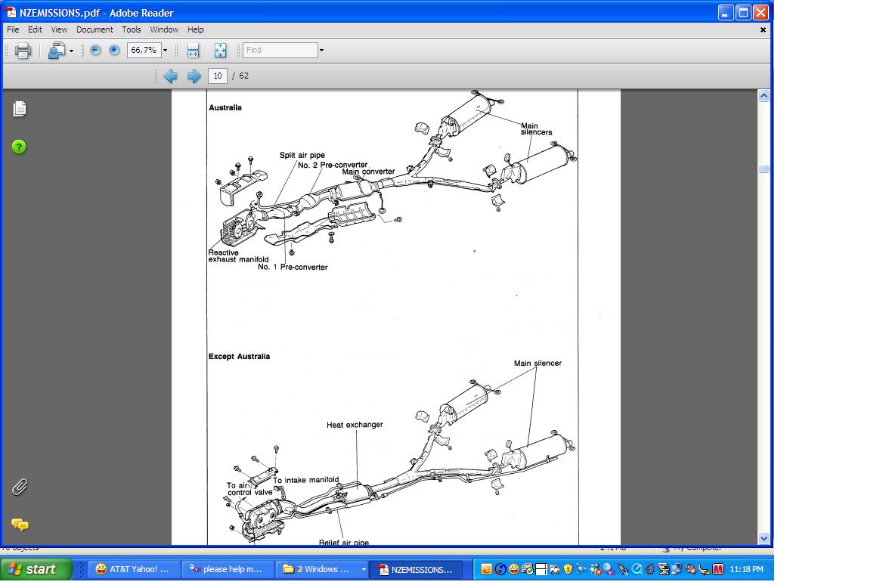
Task: Expand the zoom percentage dropdown
Action: [165, 51]
